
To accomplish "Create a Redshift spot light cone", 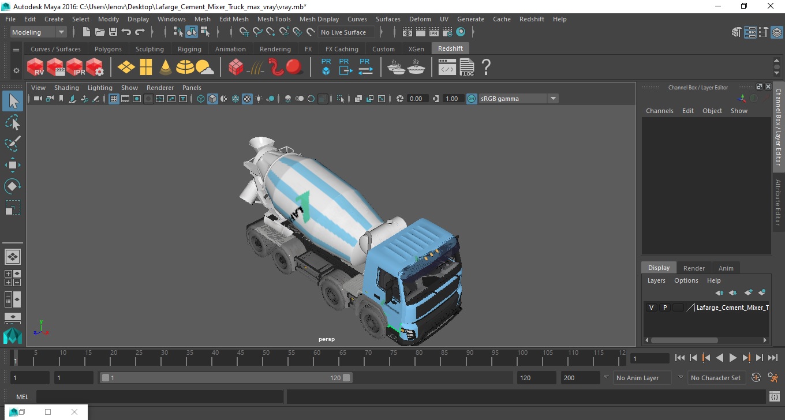I will pyautogui.click(x=166, y=67).
